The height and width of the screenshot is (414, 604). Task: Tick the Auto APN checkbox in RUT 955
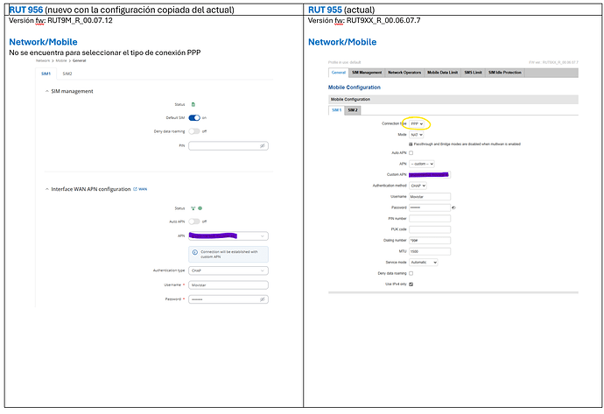(411, 153)
